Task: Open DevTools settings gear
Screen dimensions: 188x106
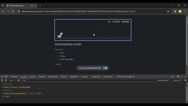Action: (x=178, y=77)
